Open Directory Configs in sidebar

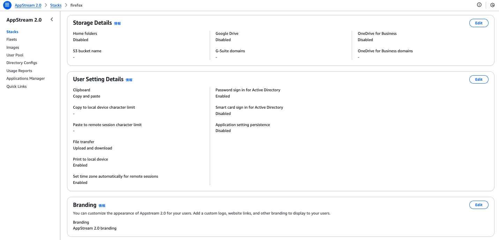(22, 63)
